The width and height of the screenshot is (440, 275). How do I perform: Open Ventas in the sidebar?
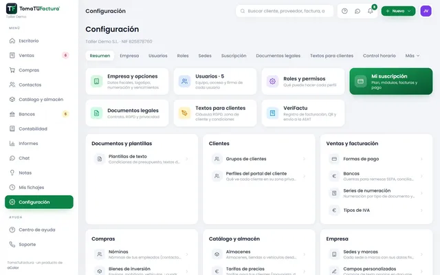(39, 55)
